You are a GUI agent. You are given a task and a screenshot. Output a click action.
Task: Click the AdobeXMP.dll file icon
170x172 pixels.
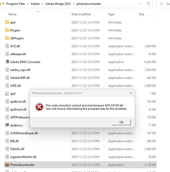7,78
